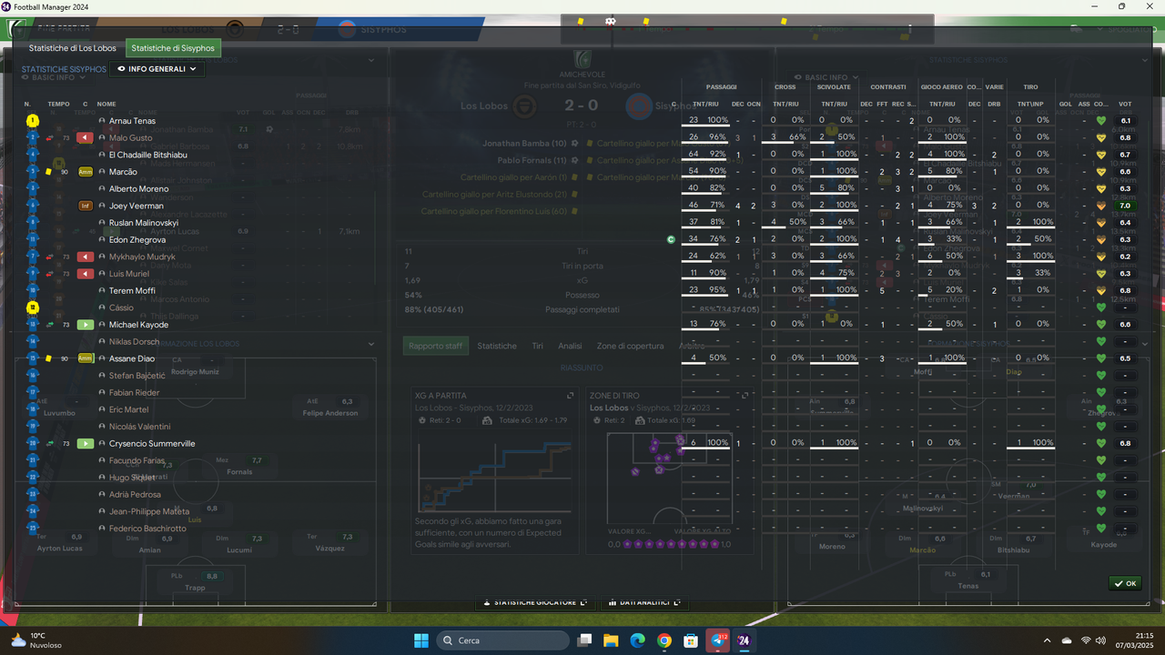
Task: Click the red substitution arrow for Luis Muriel
Action: [x=85, y=274]
